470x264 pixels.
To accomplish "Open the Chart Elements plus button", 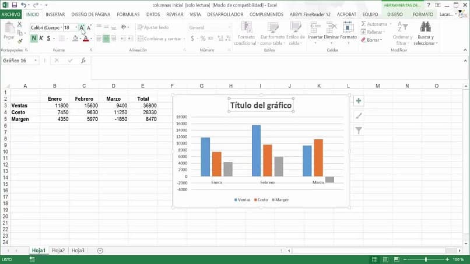I will 359,101.
